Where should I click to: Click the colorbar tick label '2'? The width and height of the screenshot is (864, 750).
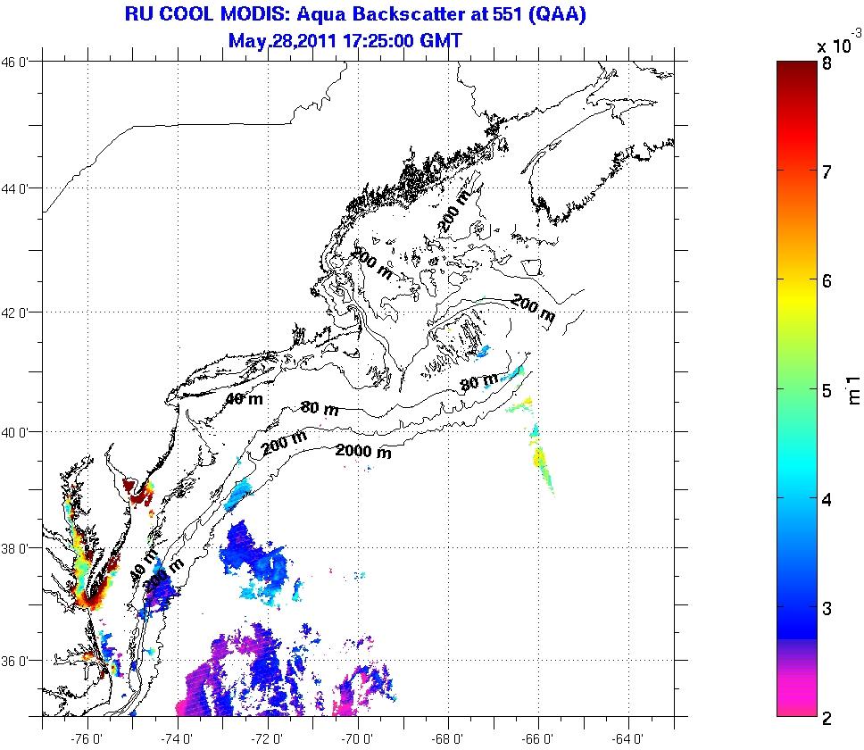point(826,718)
